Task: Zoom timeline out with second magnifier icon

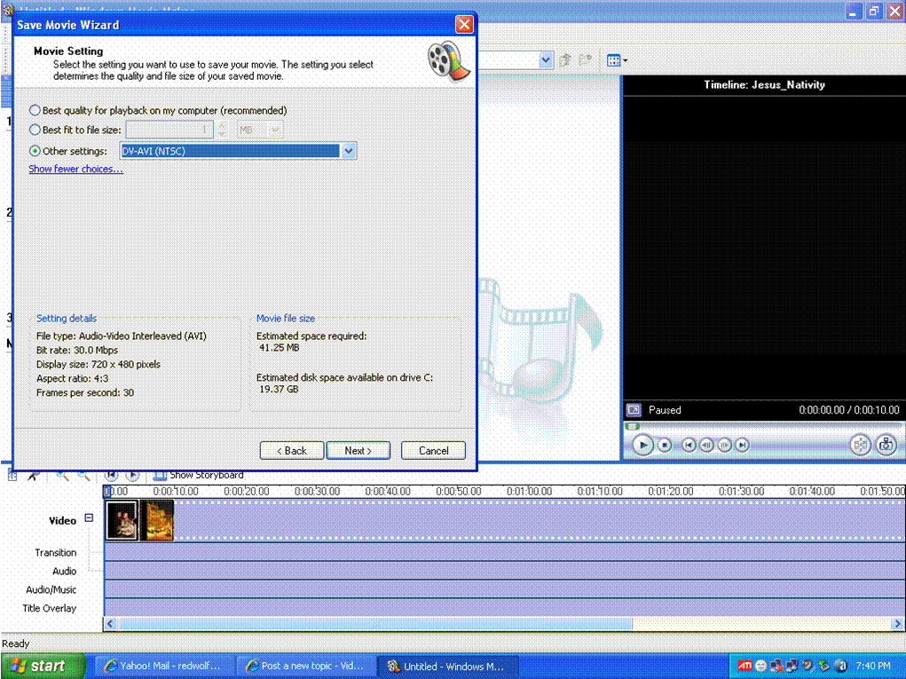Action: pos(84,476)
